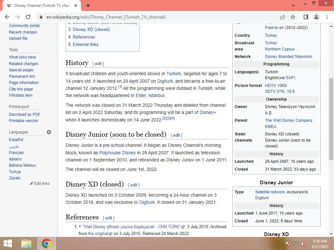Jump to Disney XD (closed) in contents
Viewport: 334px width, 250px height.
91,30
